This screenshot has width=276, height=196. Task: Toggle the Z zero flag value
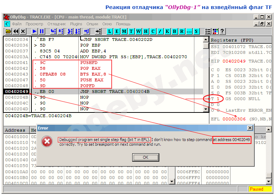(x=218, y=87)
